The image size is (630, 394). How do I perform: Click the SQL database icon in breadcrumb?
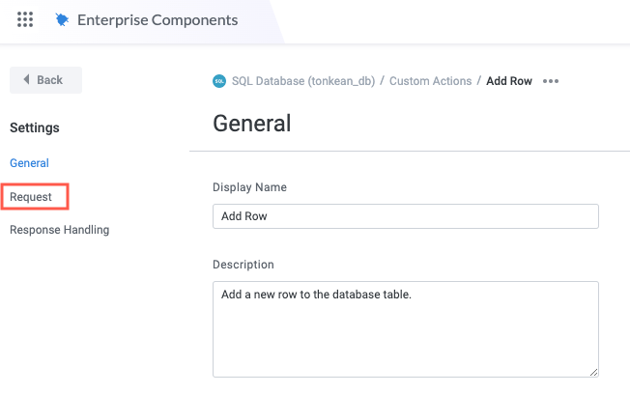coord(219,81)
